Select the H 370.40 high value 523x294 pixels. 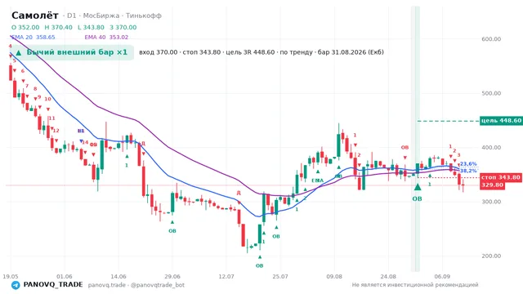[58, 27]
